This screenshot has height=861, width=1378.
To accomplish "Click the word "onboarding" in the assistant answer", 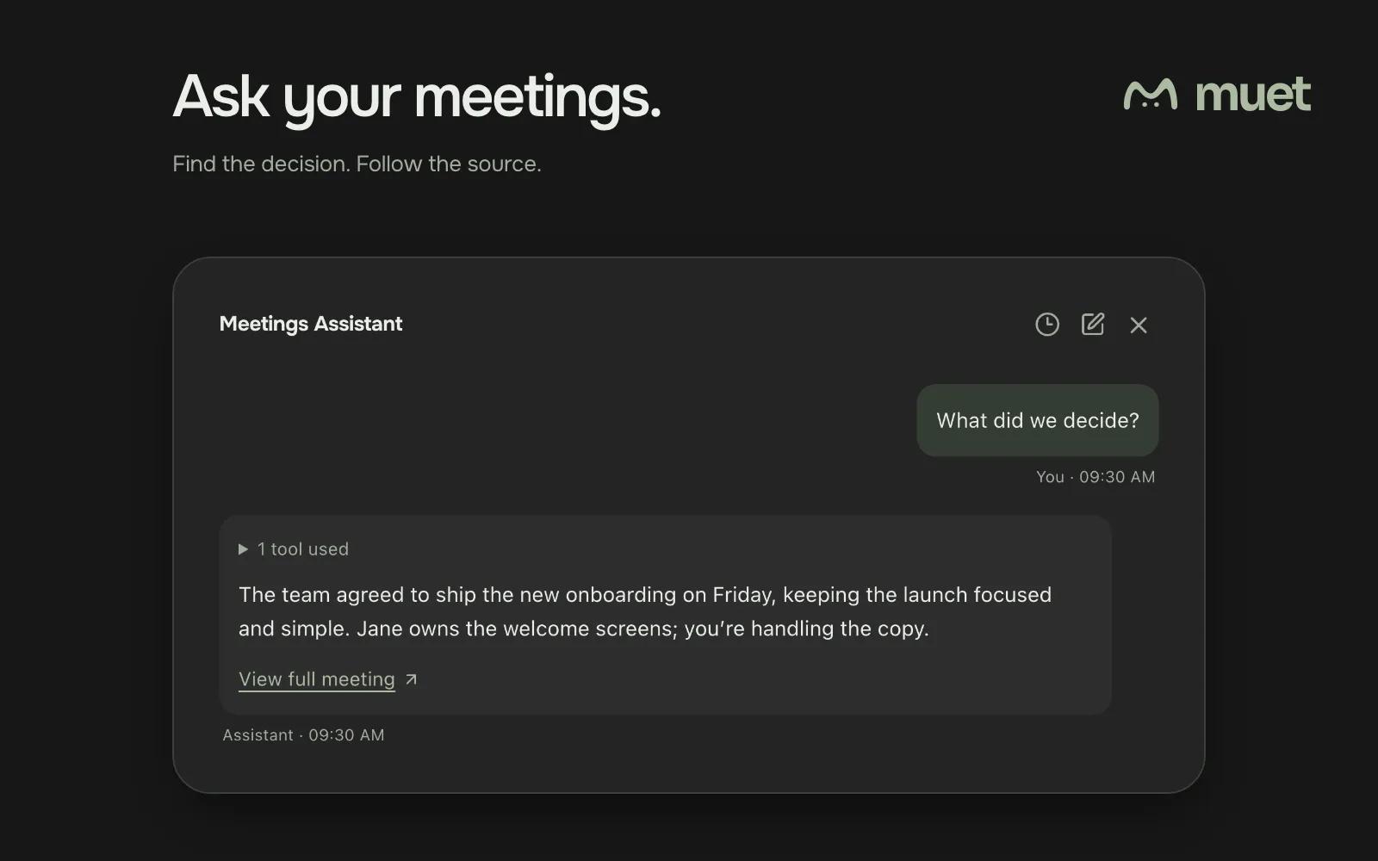I will coord(620,595).
